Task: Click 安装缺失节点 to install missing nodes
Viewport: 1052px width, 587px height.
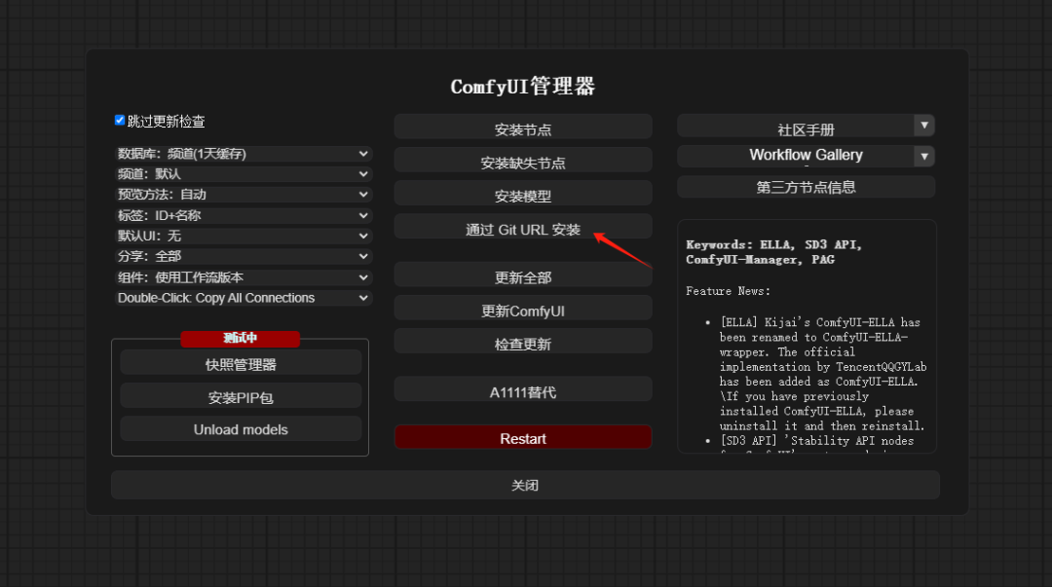Action: (x=523, y=159)
